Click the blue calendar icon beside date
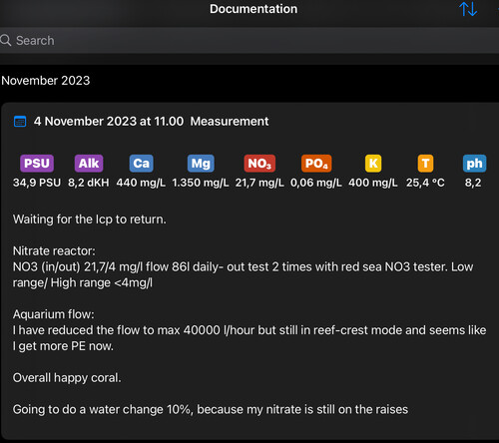The height and width of the screenshot is (443, 499). click(x=20, y=122)
